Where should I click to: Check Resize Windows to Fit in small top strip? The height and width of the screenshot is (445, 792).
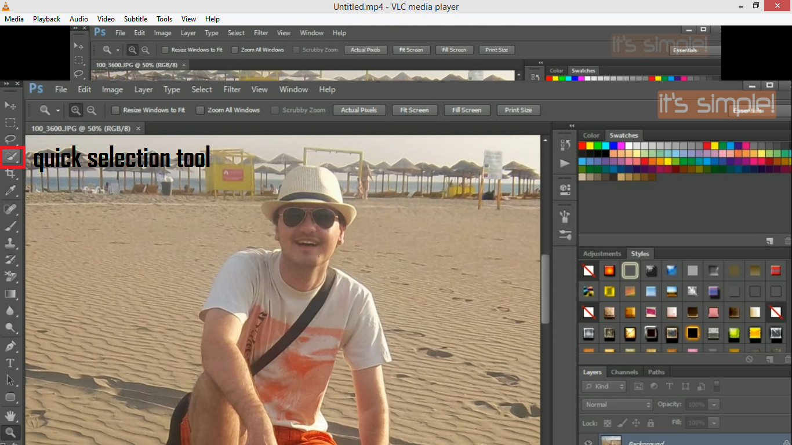[x=165, y=50]
